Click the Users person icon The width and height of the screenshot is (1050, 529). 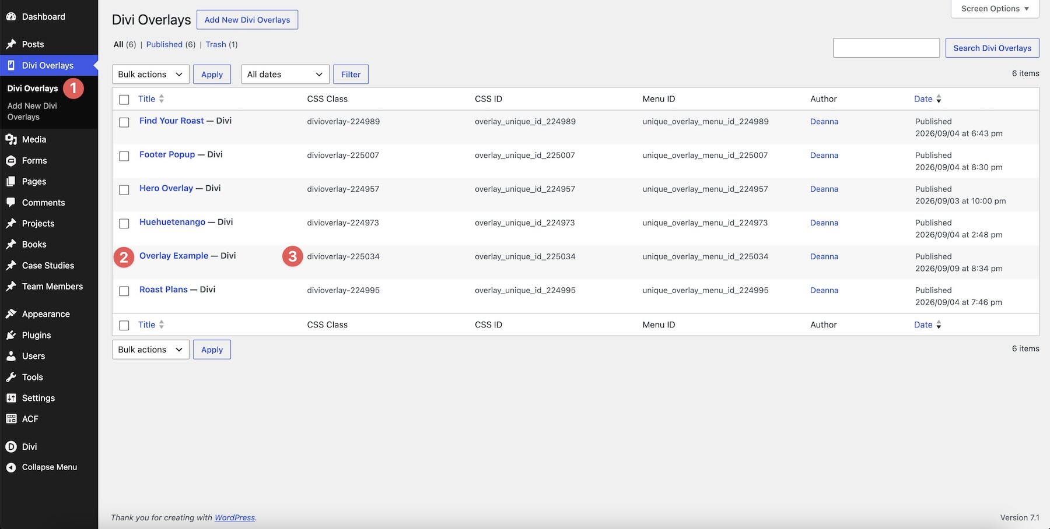point(11,356)
